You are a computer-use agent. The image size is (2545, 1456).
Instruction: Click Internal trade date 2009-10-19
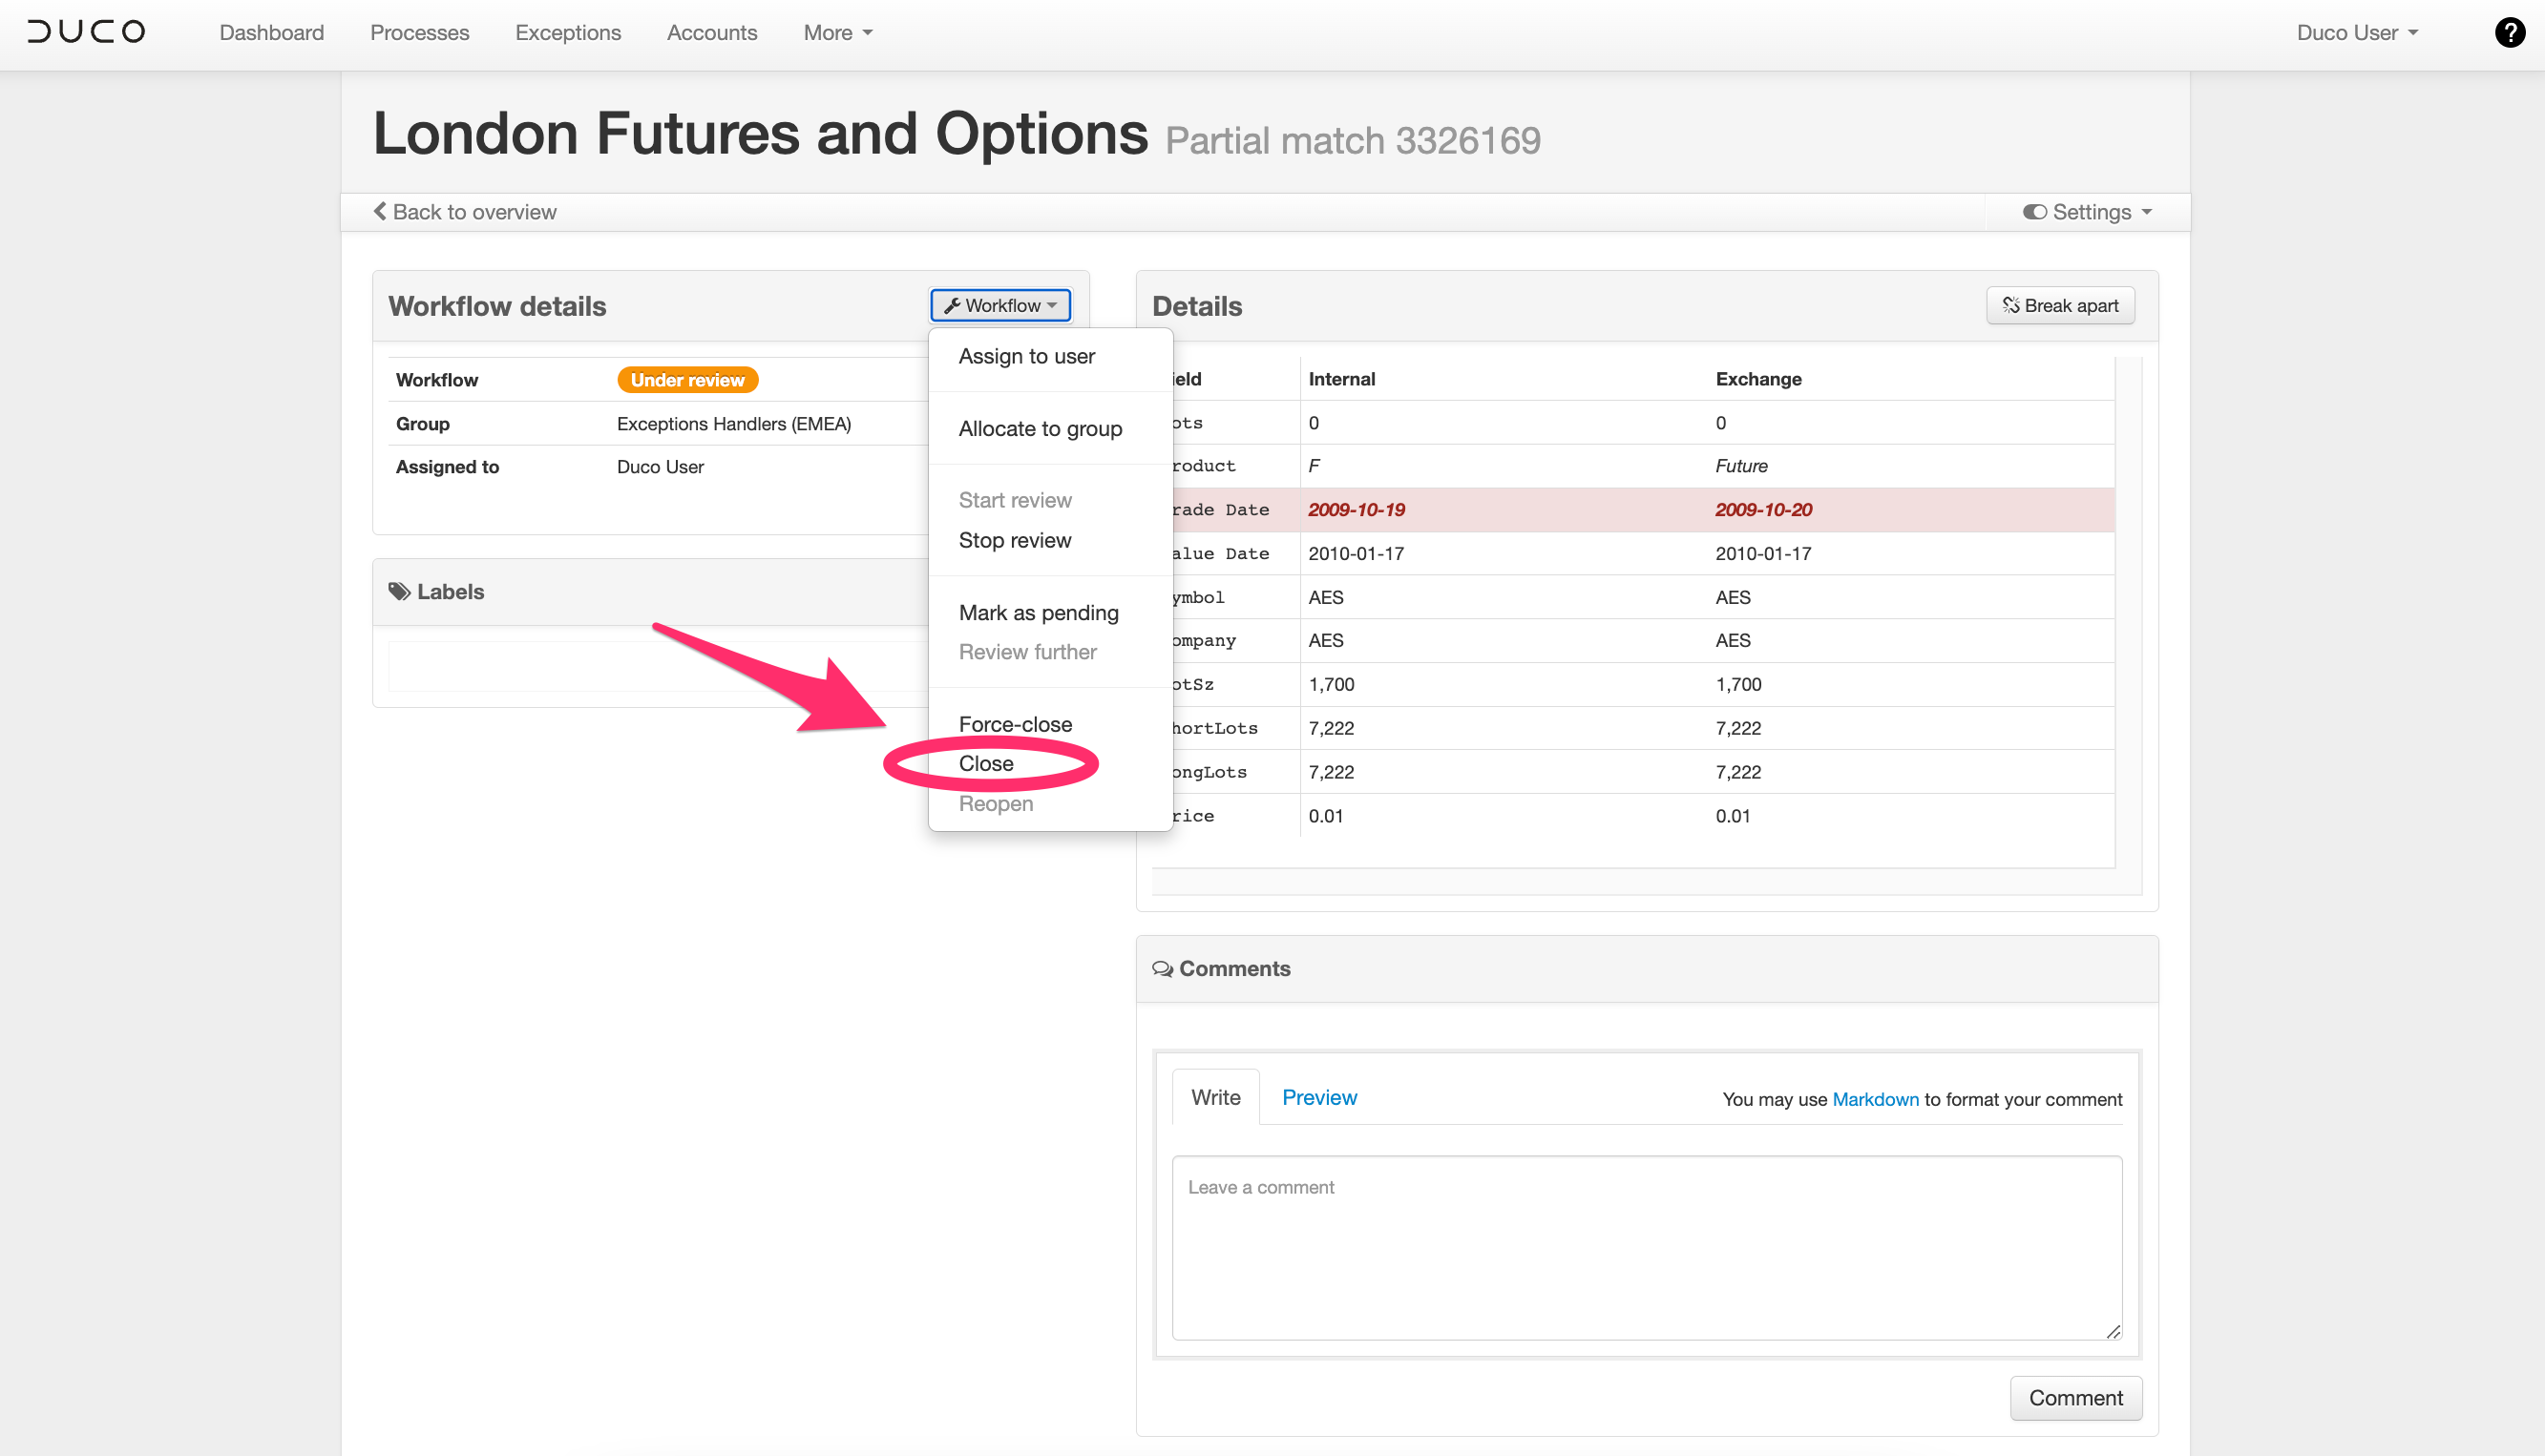click(1356, 510)
